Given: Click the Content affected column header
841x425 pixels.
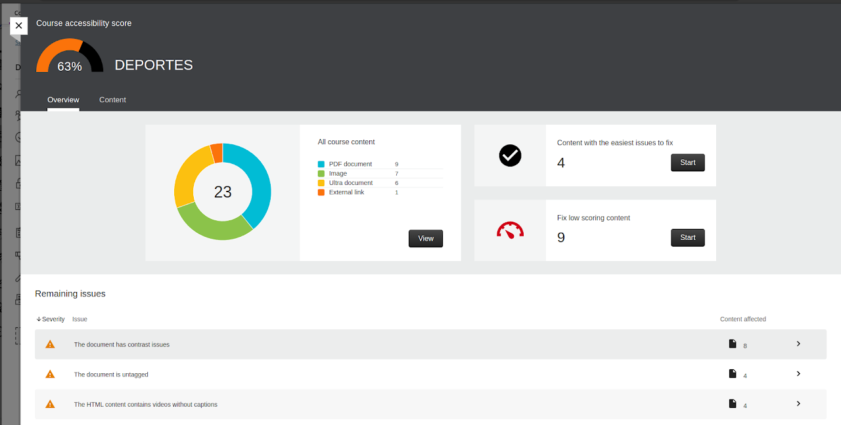Looking at the screenshot, I should (743, 319).
